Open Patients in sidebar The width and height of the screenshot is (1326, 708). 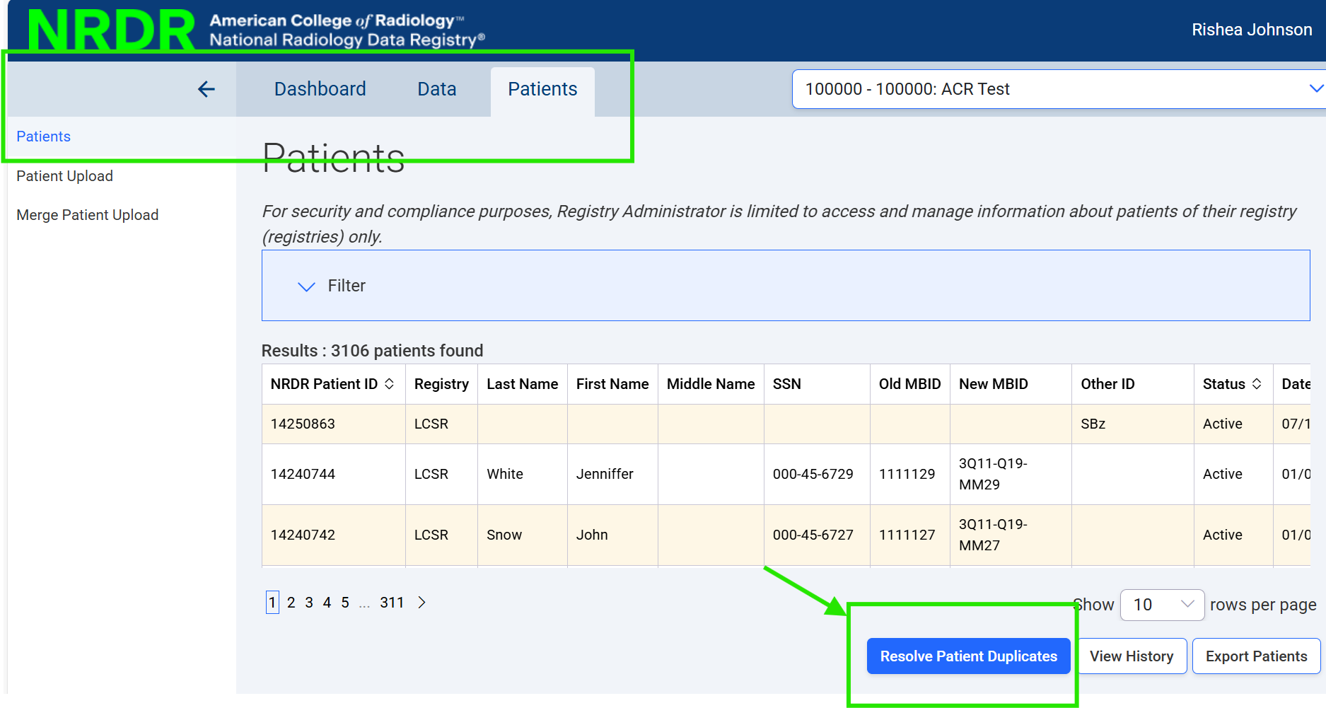(44, 137)
